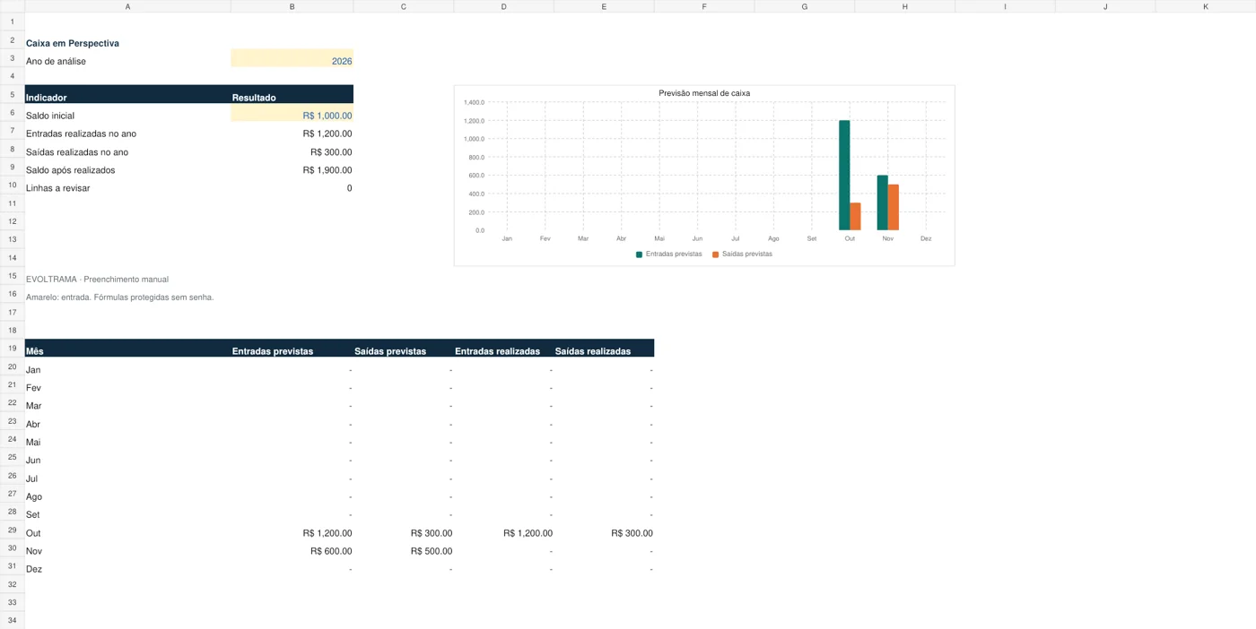
Task: Select the "Linhas a revisar" label
Action: click(57, 188)
